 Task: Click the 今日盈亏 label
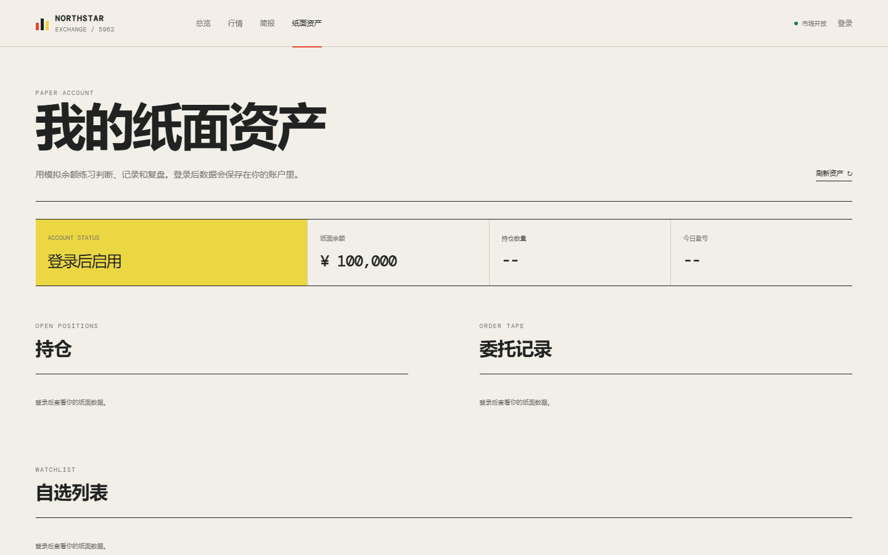pyautogui.click(x=696, y=239)
